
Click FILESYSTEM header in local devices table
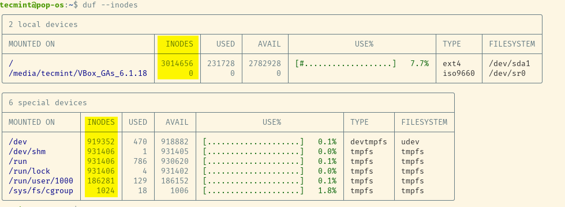(512, 44)
